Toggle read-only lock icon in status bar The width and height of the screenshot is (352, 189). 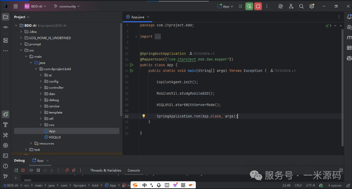point(348,185)
